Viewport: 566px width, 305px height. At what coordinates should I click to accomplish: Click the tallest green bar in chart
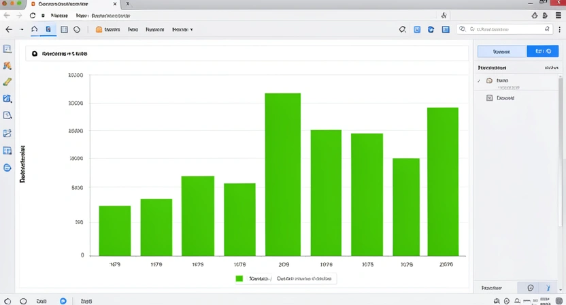(x=282, y=174)
